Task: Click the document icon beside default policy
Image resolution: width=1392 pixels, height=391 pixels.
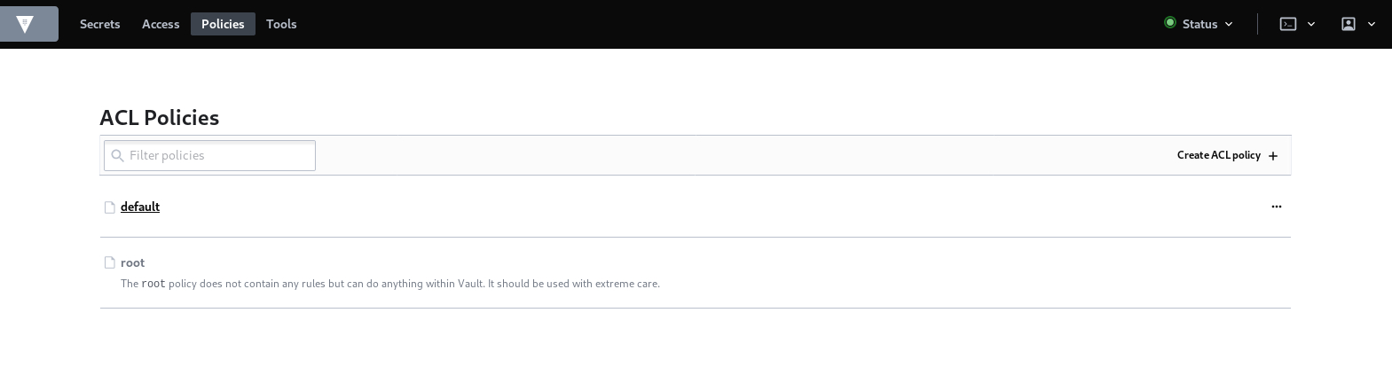Action: (x=110, y=207)
